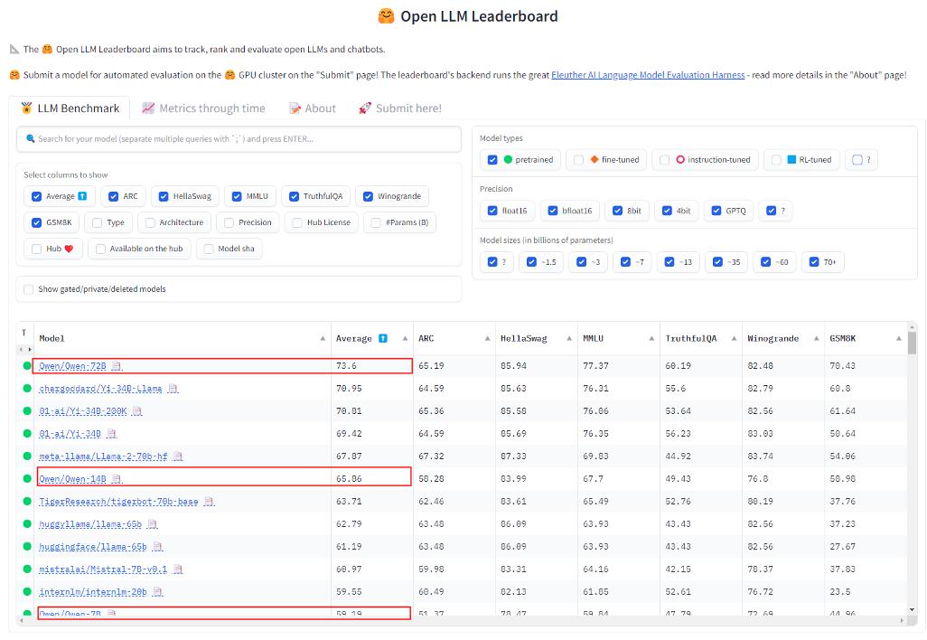Image resolution: width=927 pixels, height=640 pixels.
Task: Open the details icon beside chargoddard/Yi-34B-Llama
Action: click(173, 389)
